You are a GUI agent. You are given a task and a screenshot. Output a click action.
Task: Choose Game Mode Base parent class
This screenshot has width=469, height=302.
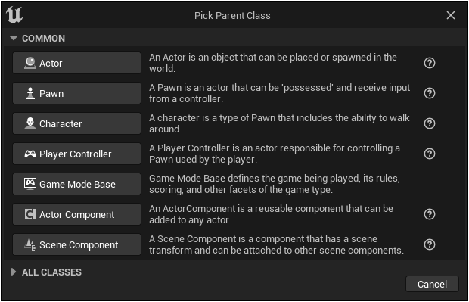[76, 184]
